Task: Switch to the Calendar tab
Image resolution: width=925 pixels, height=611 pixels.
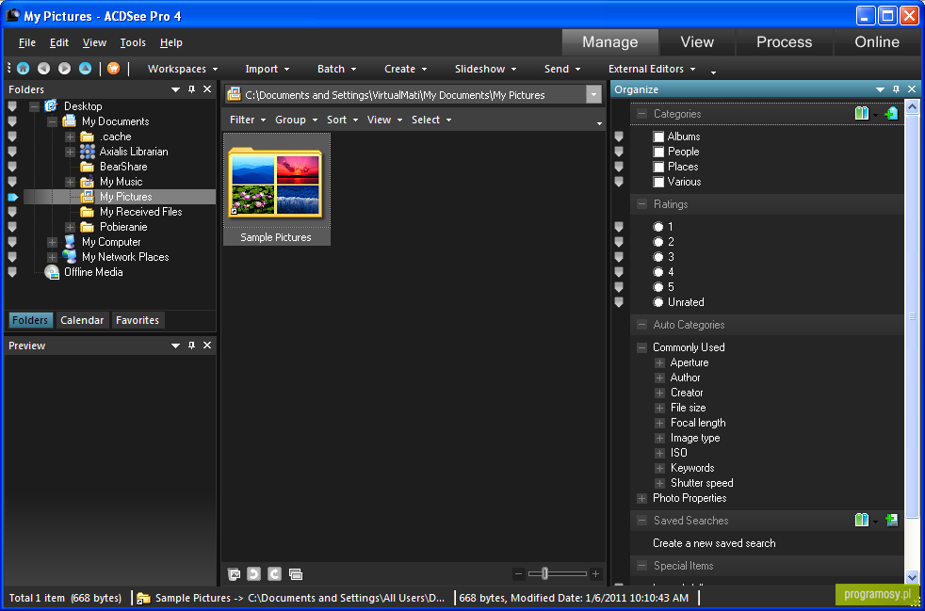Action: click(82, 320)
